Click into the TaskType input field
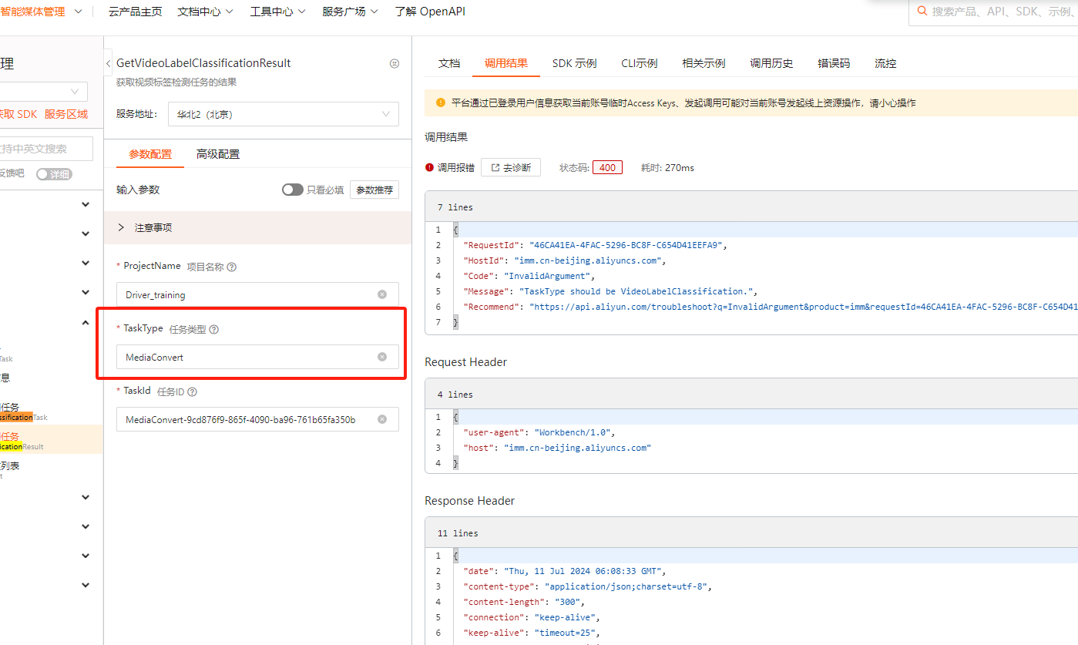Screen dimensions: 1078x645 point(257,357)
